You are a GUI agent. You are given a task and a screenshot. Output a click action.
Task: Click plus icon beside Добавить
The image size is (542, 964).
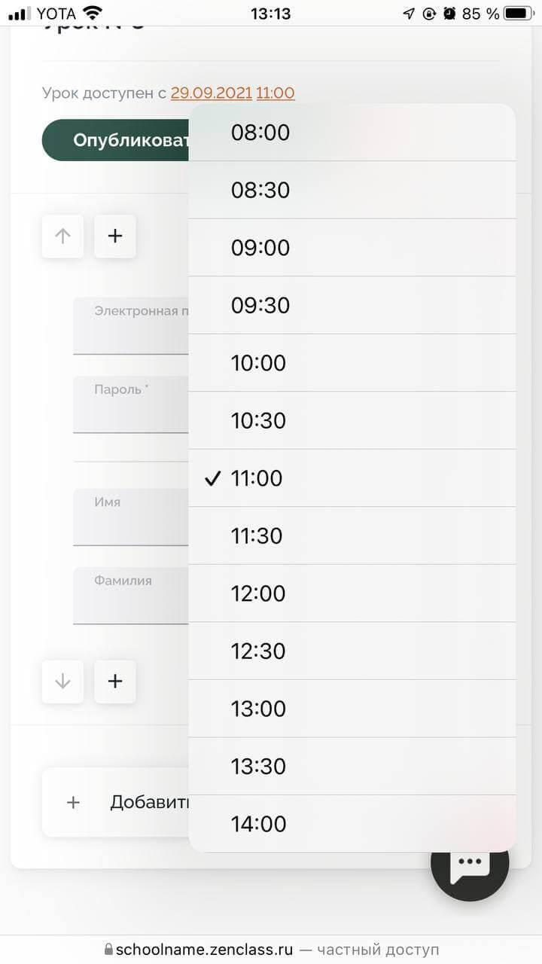[73, 803]
